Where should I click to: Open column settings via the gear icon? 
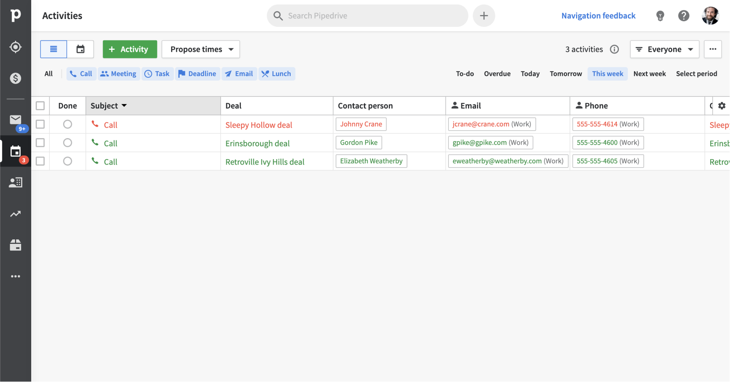(x=721, y=105)
